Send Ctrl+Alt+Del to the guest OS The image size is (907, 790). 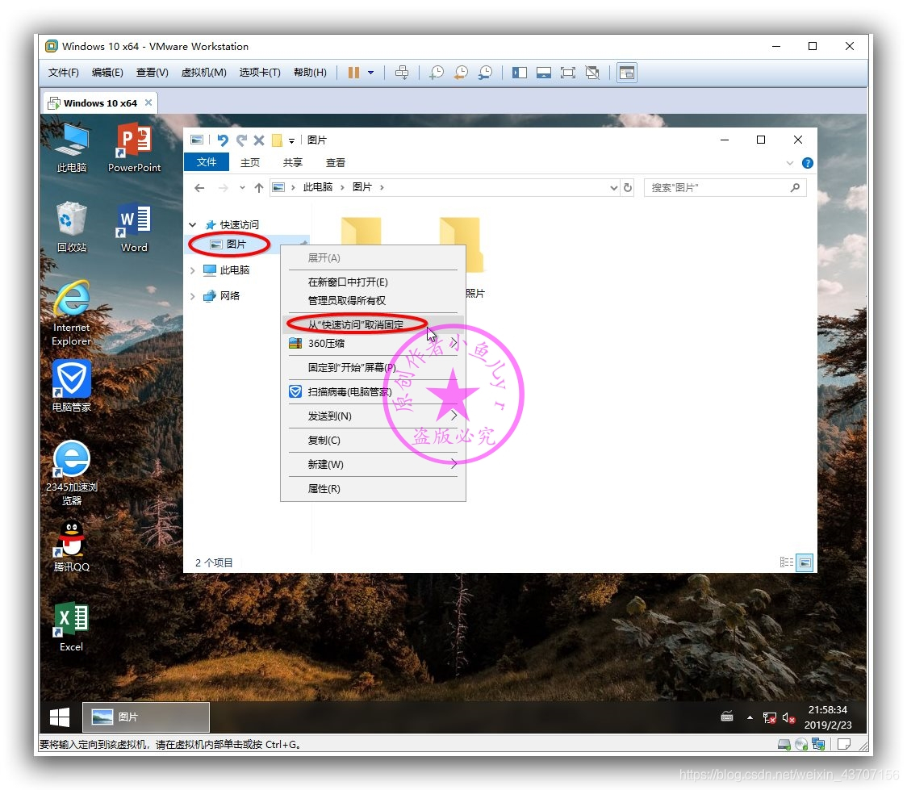402,73
